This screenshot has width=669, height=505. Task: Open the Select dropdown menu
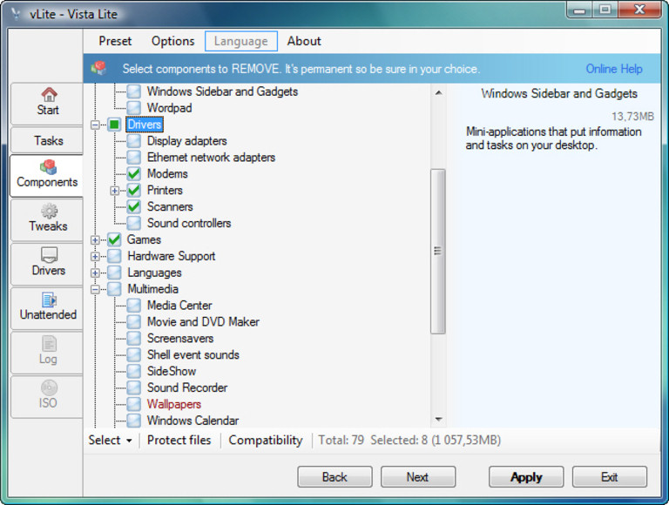point(110,440)
